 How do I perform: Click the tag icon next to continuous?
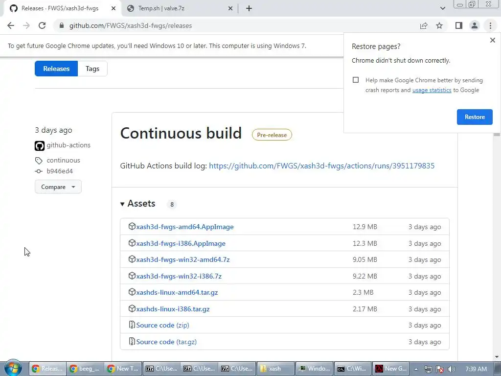tap(39, 161)
